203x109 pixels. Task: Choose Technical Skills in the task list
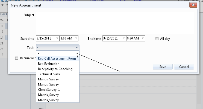click(x=49, y=74)
